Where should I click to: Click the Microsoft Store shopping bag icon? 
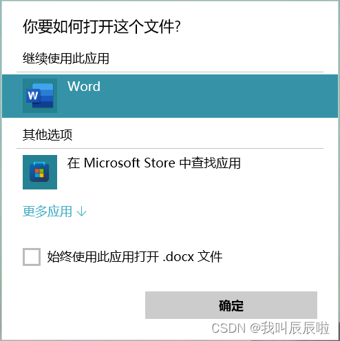39,172
